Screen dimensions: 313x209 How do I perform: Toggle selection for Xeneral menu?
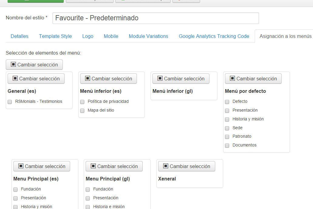(187, 166)
